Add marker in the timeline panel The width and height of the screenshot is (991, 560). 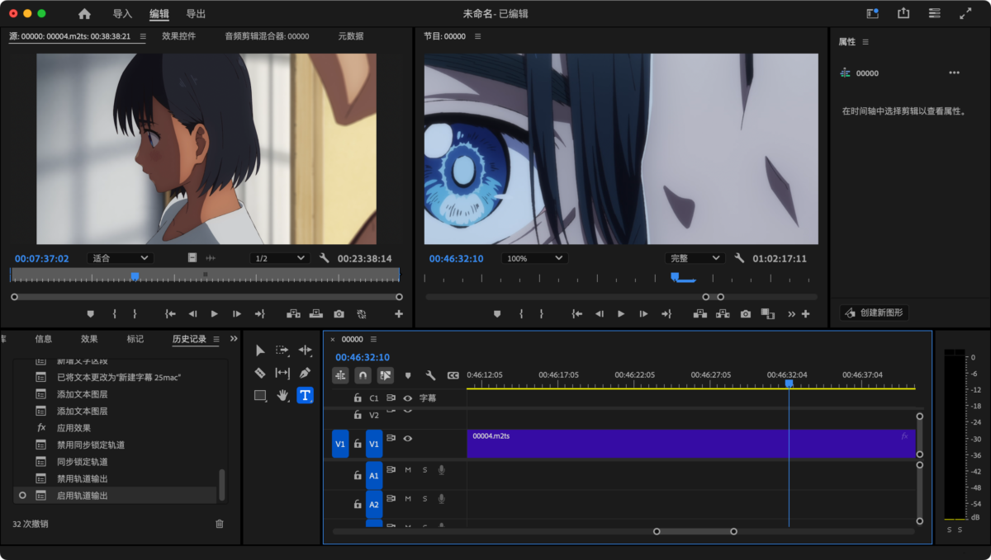[x=408, y=375]
